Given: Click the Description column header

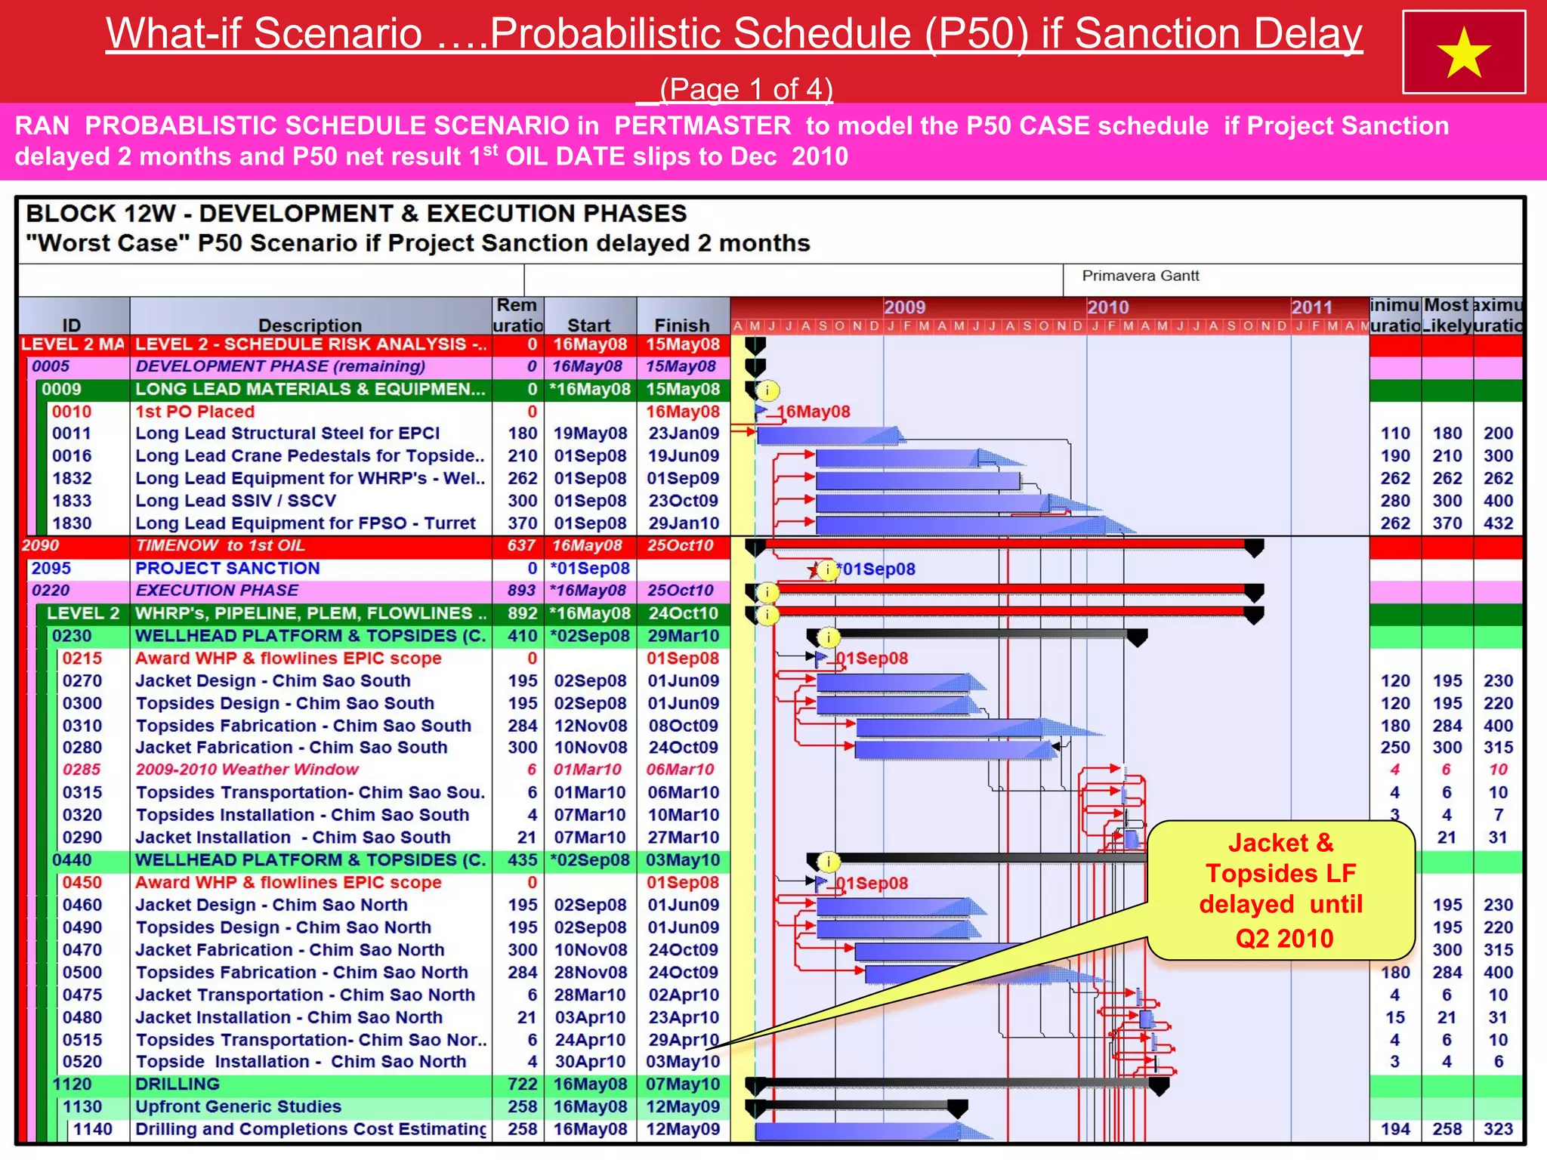Looking at the screenshot, I should (x=310, y=325).
